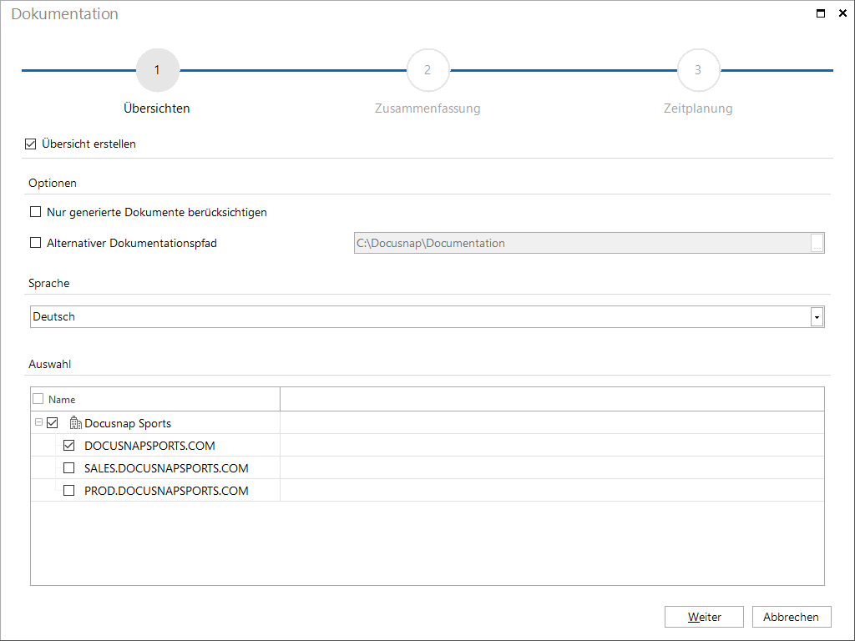Screen dimensions: 855x641
Task: Click the Zusammenfassung step label
Action: point(427,109)
